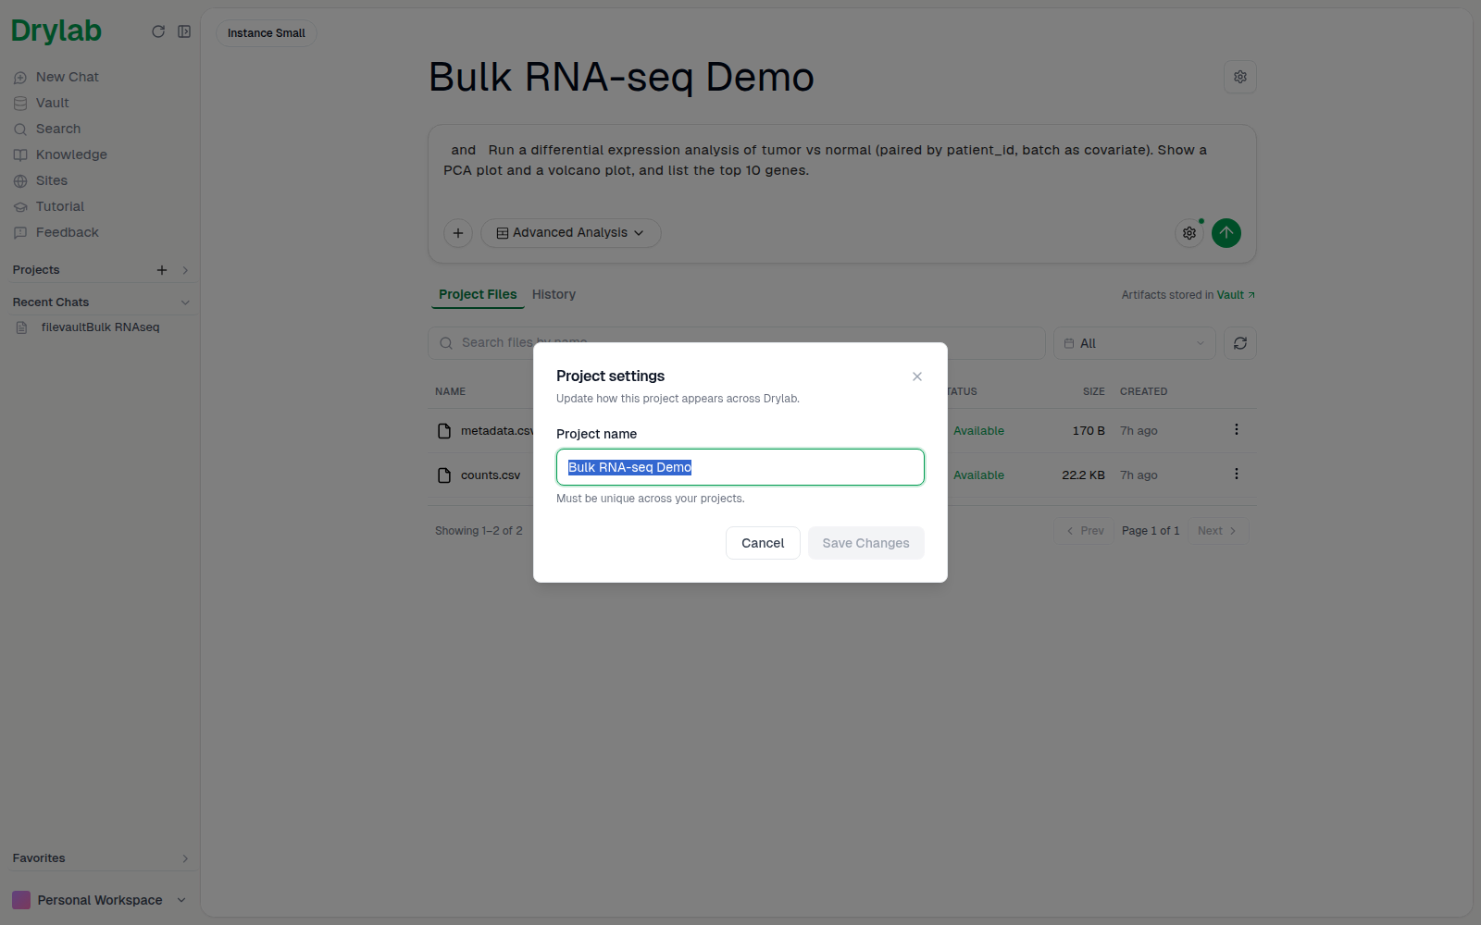
Task: Click the Prev page button
Action: point(1085,531)
